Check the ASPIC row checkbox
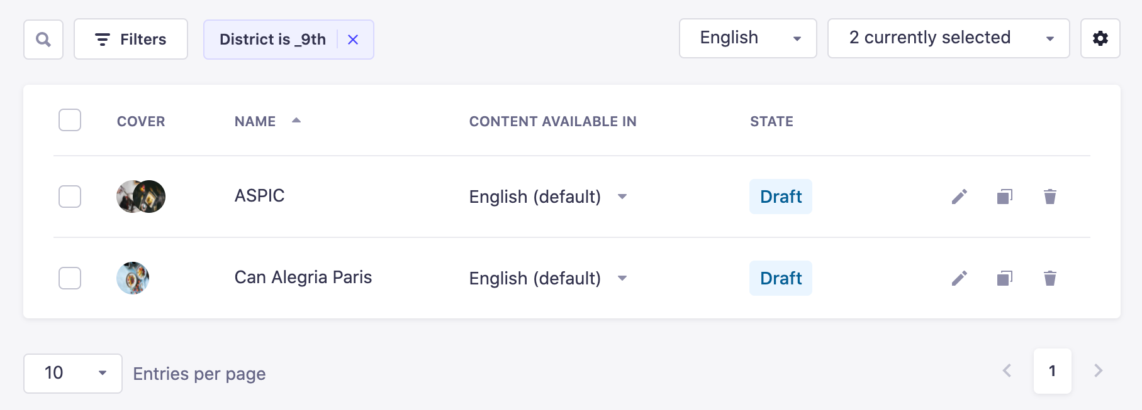1142x410 pixels. click(70, 197)
